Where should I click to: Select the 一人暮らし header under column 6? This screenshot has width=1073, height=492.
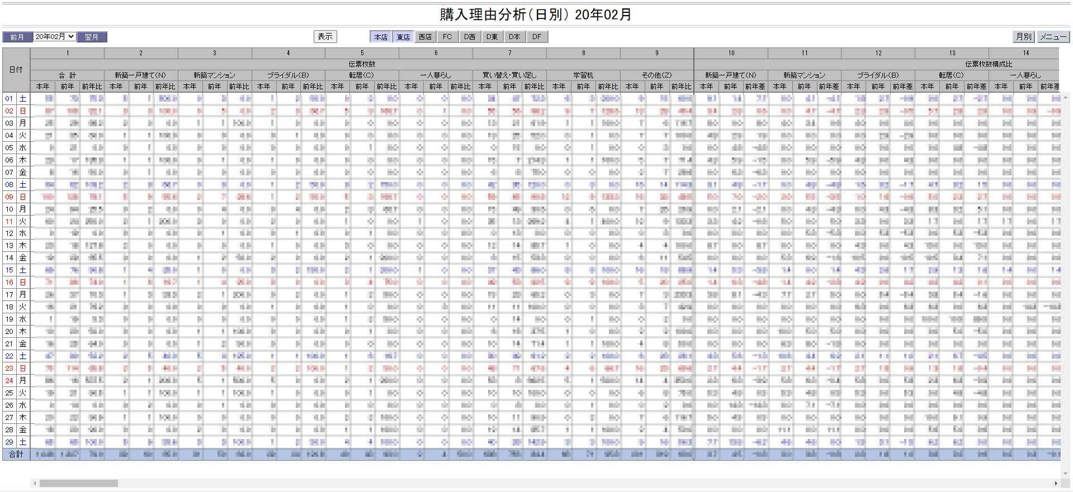tap(436, 75)
